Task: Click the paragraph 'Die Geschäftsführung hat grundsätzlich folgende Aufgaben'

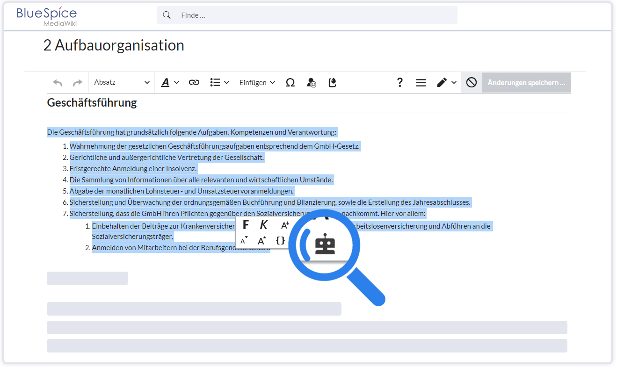Action: pyautogui.click(x=192, y=132)
